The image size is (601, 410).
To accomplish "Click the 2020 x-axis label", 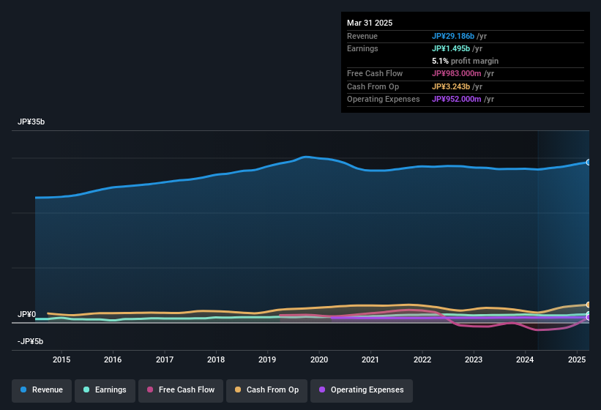I will pyautogui.click(x=319, y=359).
